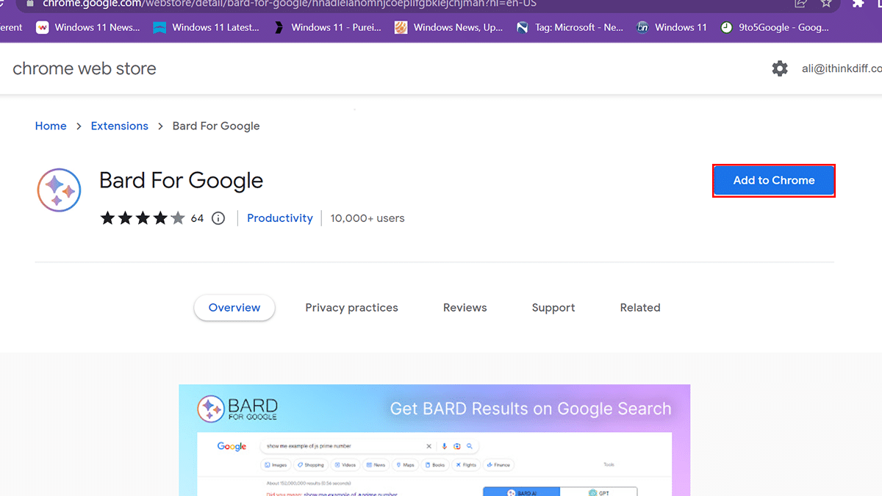The width and height of the screenshot is (882, 496).
Task: Click the Productivity category link
Action: point(279,218)
